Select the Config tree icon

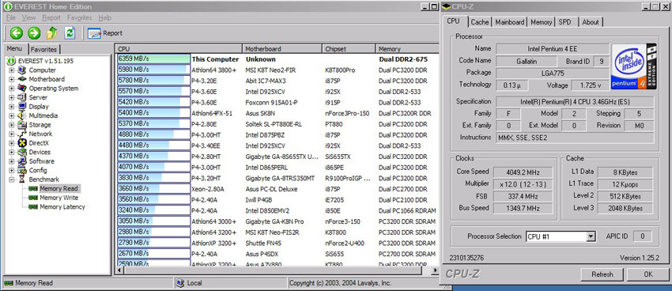click(21, 170)
